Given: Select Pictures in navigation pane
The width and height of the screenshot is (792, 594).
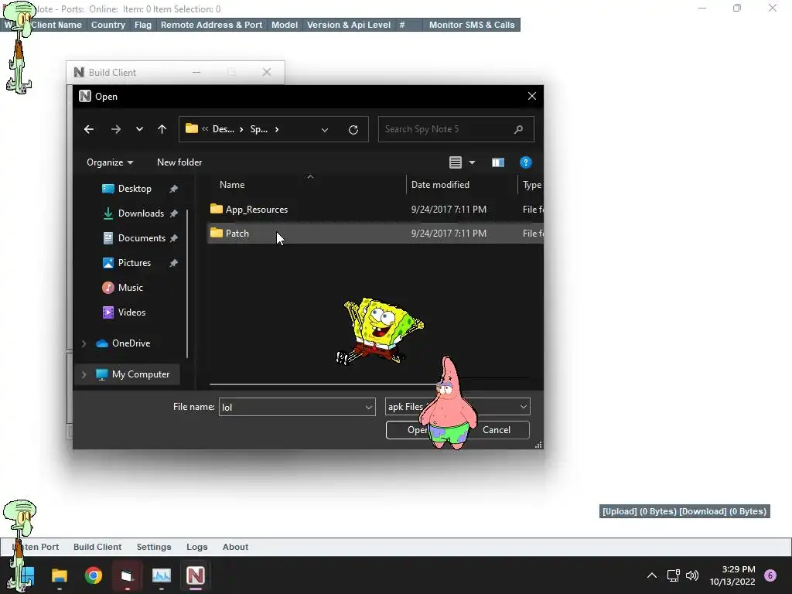Looking at the screenshot, I should point(135,263).
